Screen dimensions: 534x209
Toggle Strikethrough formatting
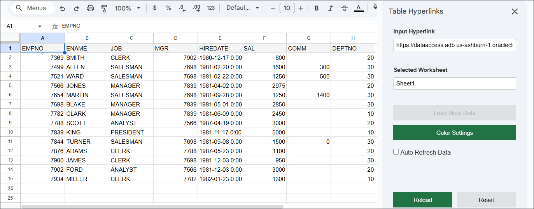tap(344, 8)
